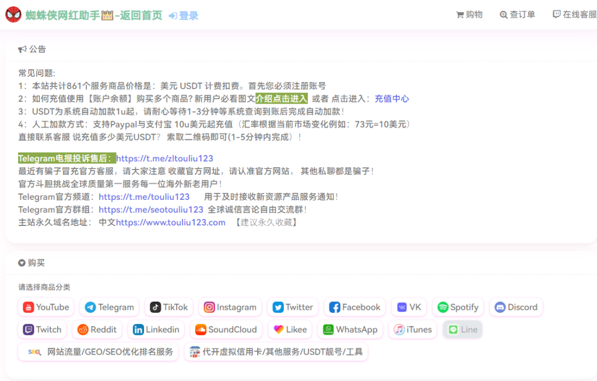Click the 用于及时接收新资源产品服务通知 text
Screen dimensions: 597x381
point(271,197)
